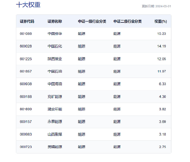
Task: Select the 永泰能源 name cell
Action: click(55, 122)
